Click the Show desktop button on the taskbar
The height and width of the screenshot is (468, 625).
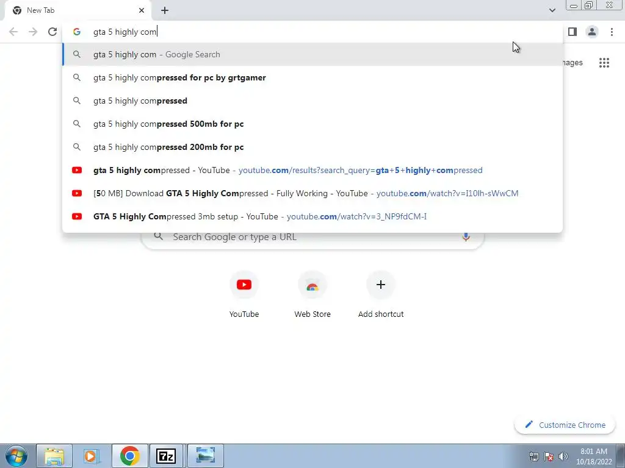point(621,456)
